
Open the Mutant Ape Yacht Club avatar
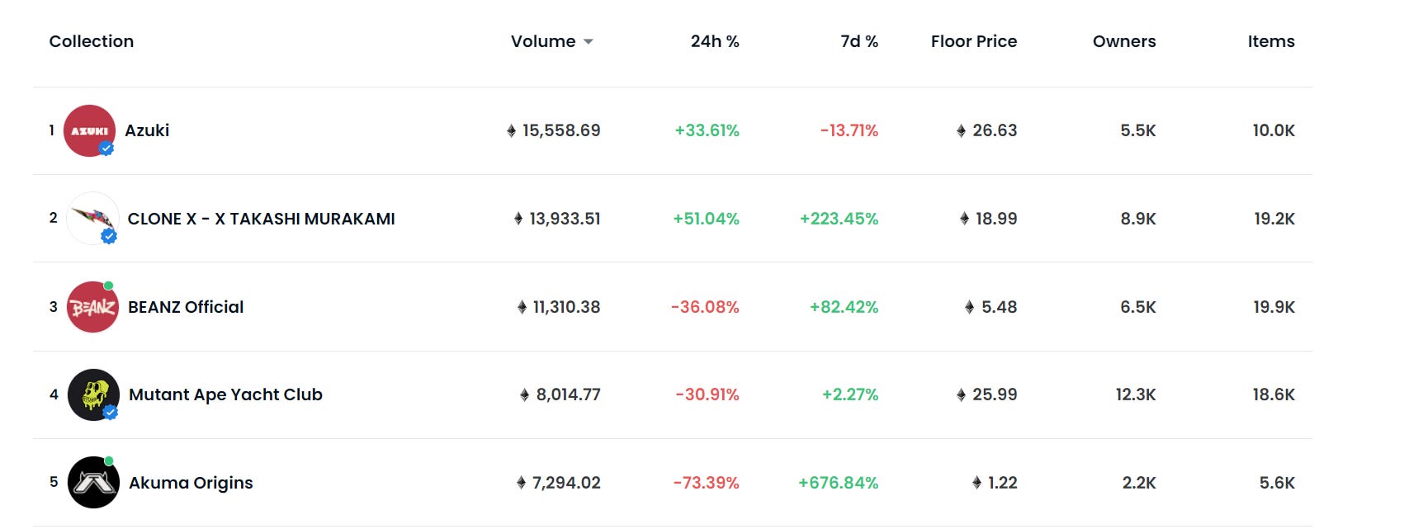(93, 394)
